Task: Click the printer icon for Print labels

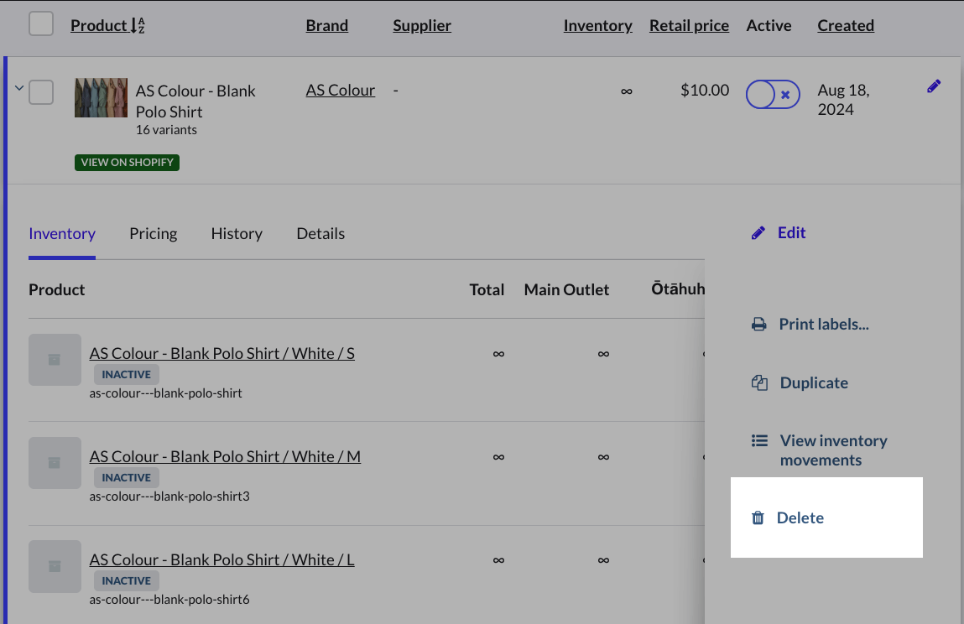Action: point(758,325)
